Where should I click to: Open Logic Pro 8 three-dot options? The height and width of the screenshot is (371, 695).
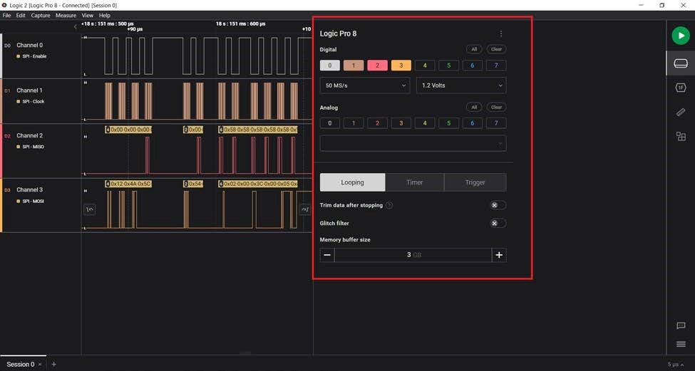pyautogui.click(x=501, y=33)
